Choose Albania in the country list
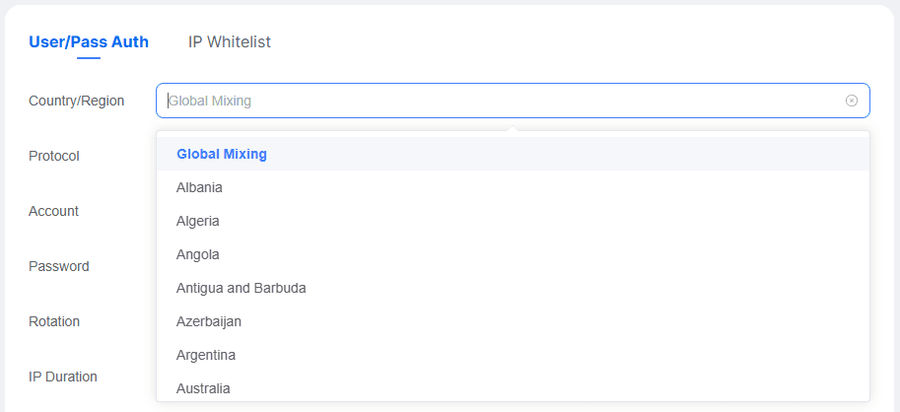This screenshot has height=412, width=900. coord(199,187)
